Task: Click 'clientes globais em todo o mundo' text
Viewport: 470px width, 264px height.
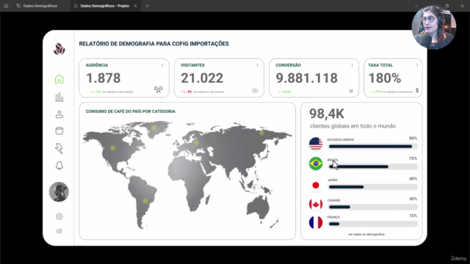Action: 352,126
